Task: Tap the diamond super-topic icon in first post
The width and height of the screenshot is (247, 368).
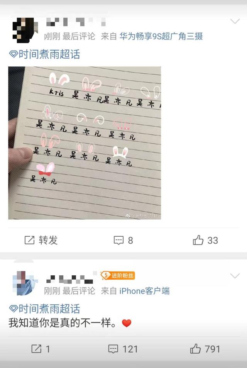Action: point(14,54)
